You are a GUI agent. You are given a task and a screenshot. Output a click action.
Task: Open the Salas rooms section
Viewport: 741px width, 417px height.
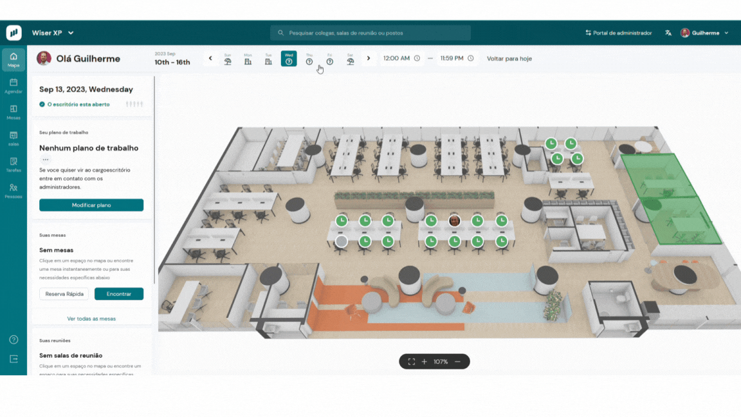[14, 138]
